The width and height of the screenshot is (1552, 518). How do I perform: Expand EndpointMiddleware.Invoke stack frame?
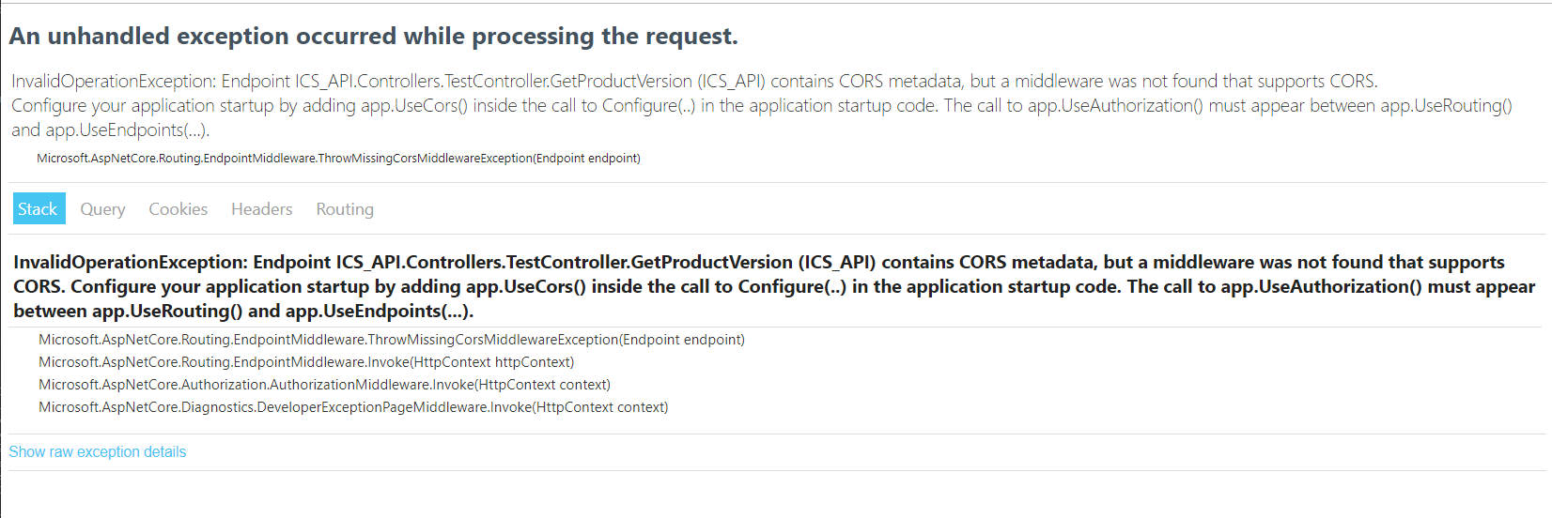(x=306, y=362)
